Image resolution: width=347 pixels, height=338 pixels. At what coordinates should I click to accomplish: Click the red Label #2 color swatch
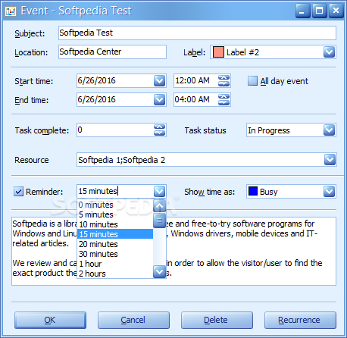pyautogui.click(x=218, y=52)
